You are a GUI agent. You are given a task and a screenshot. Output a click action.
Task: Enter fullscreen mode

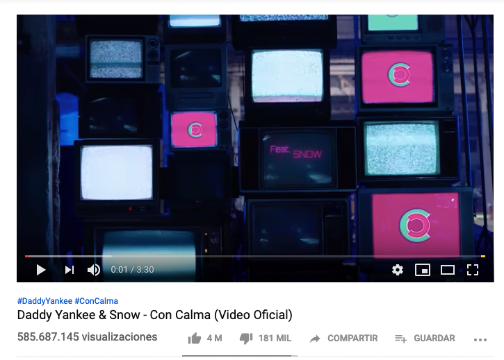pos(473,270)
